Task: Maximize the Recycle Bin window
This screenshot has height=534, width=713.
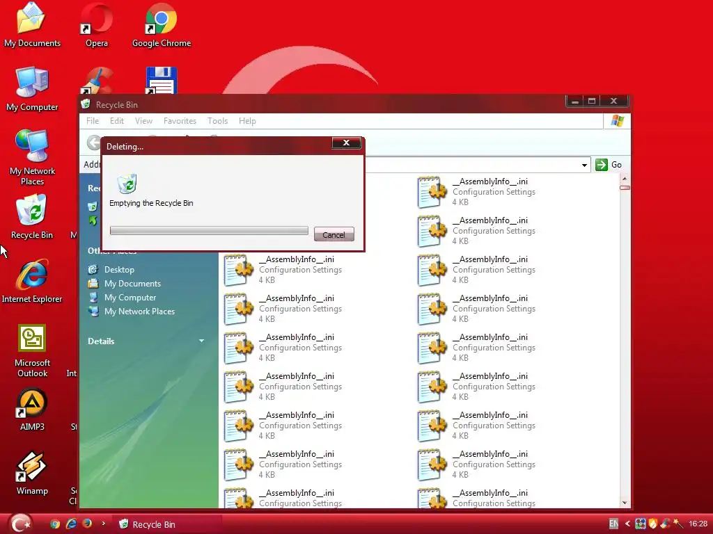Action: [592, 102]
